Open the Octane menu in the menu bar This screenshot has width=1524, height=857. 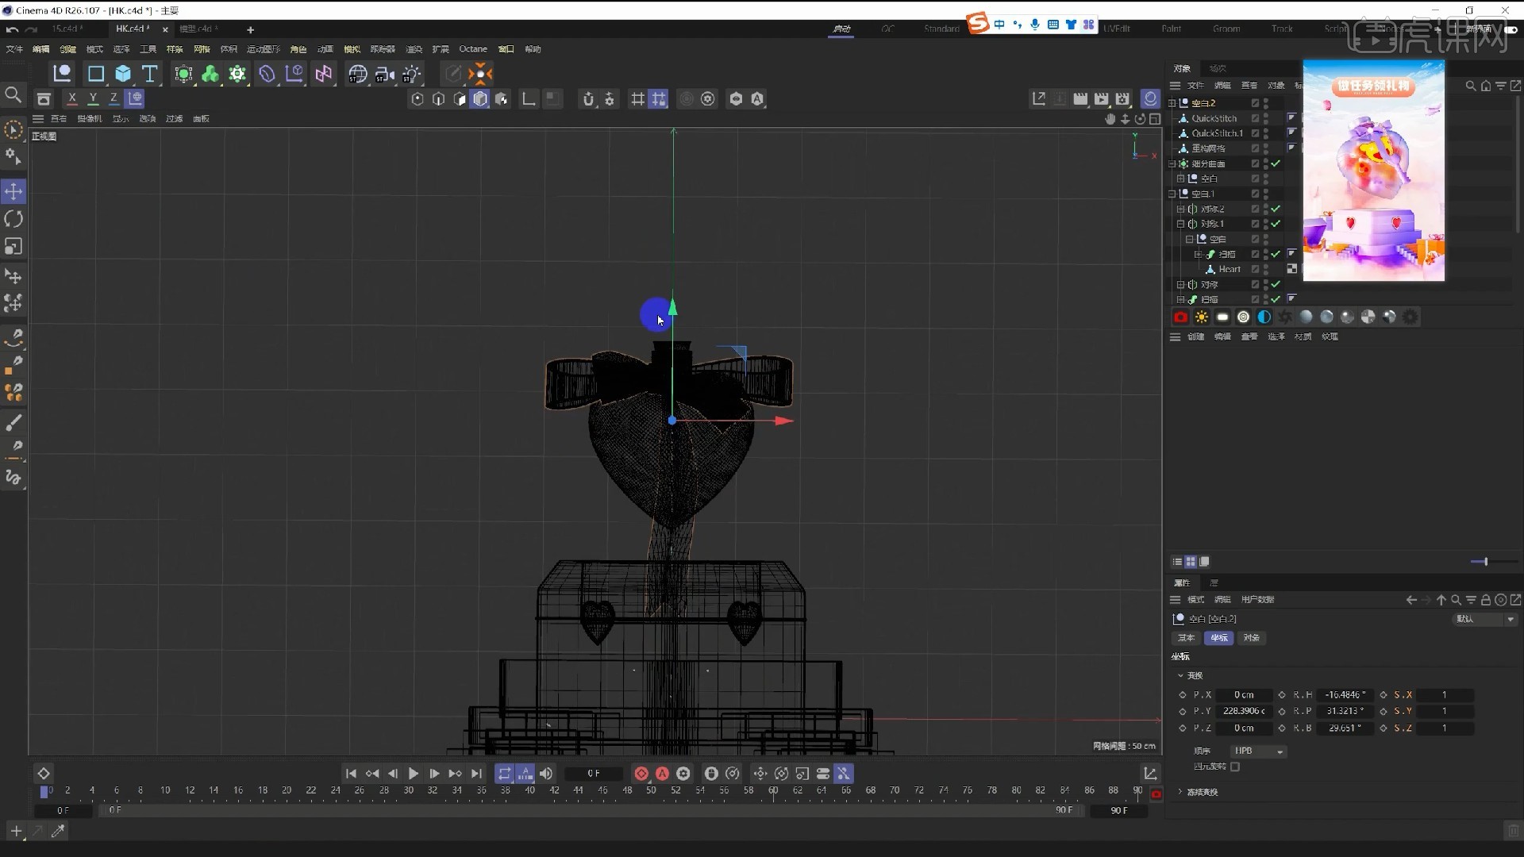pos(473,48)
